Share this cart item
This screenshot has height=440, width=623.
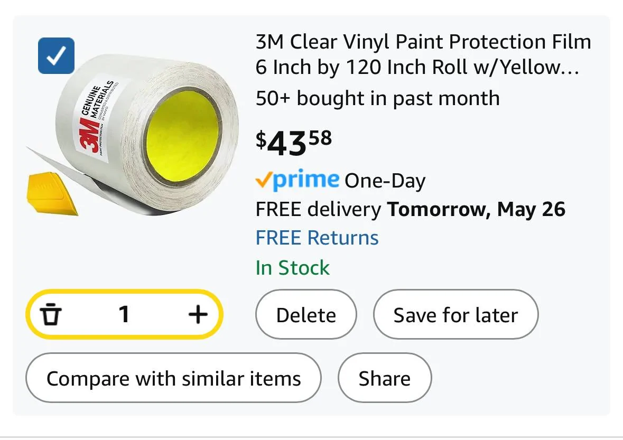coord(384,378)
